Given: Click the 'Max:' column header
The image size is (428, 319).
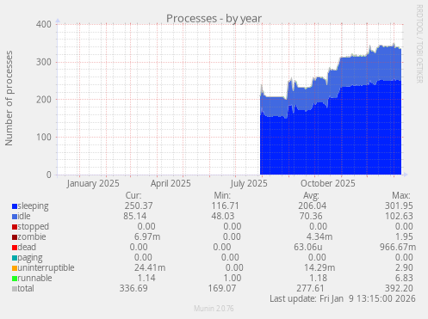Looking at the screenshot, I should 401,195.
